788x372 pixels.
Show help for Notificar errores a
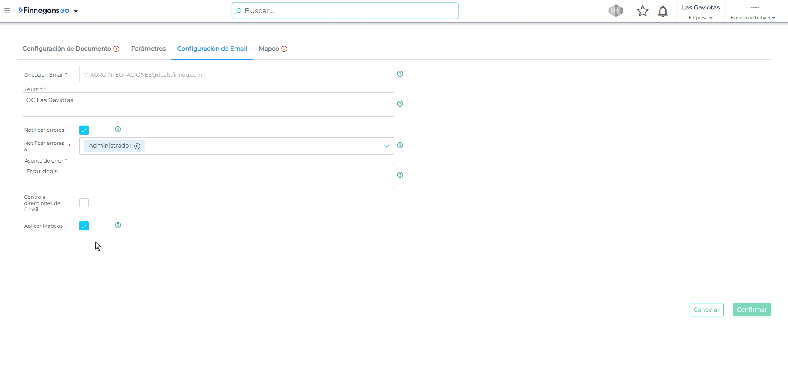[x=400, y=145]
